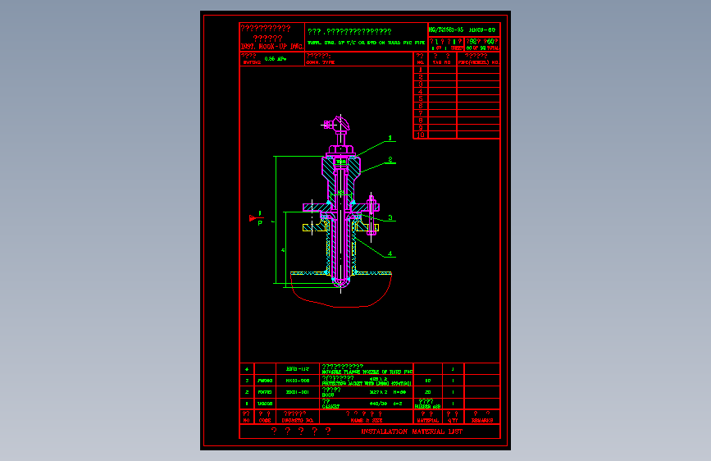Click the 'REMARKS' column header
This screenshot has width=711, height=461.
482,421
